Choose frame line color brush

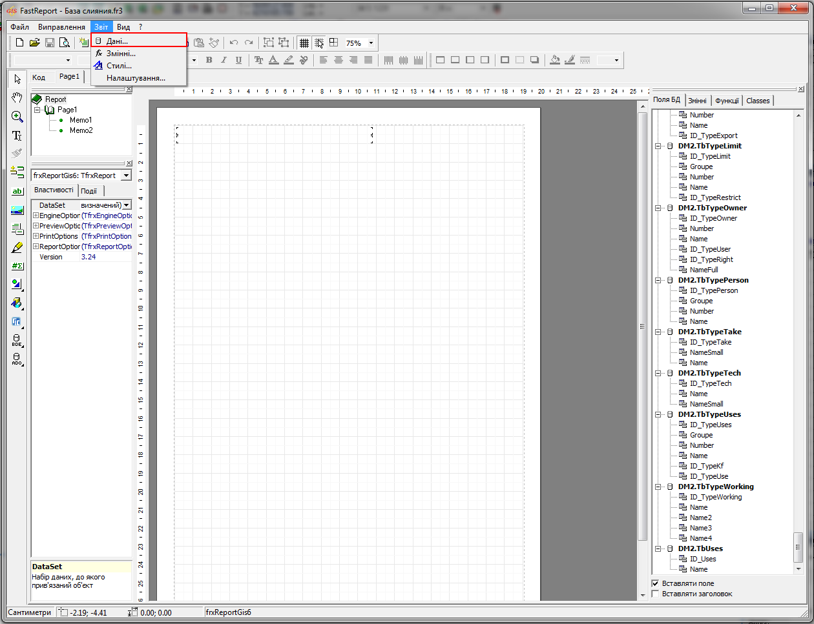[569, 60]
